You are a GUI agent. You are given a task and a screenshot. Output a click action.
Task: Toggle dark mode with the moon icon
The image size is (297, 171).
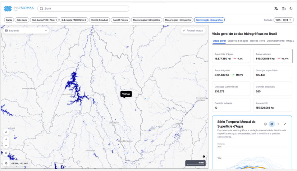coord(291,9)
